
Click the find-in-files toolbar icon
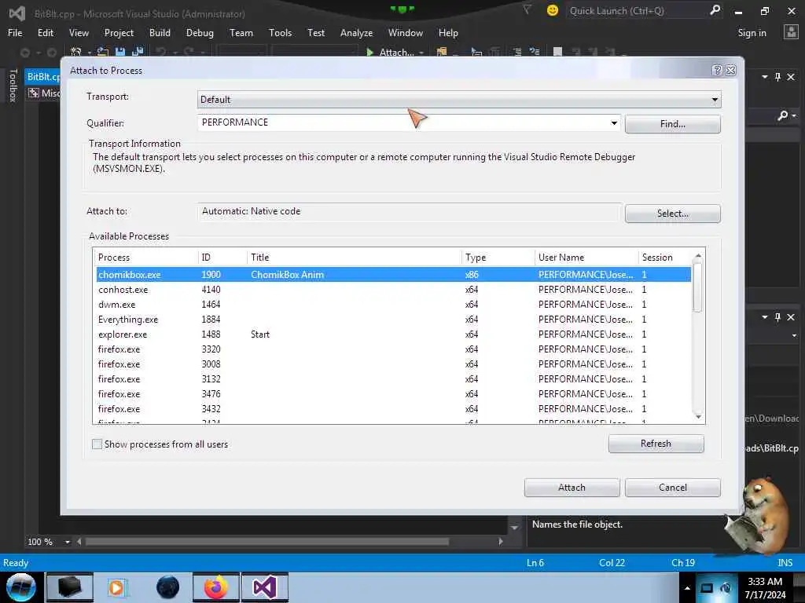[x=441, y=52]
